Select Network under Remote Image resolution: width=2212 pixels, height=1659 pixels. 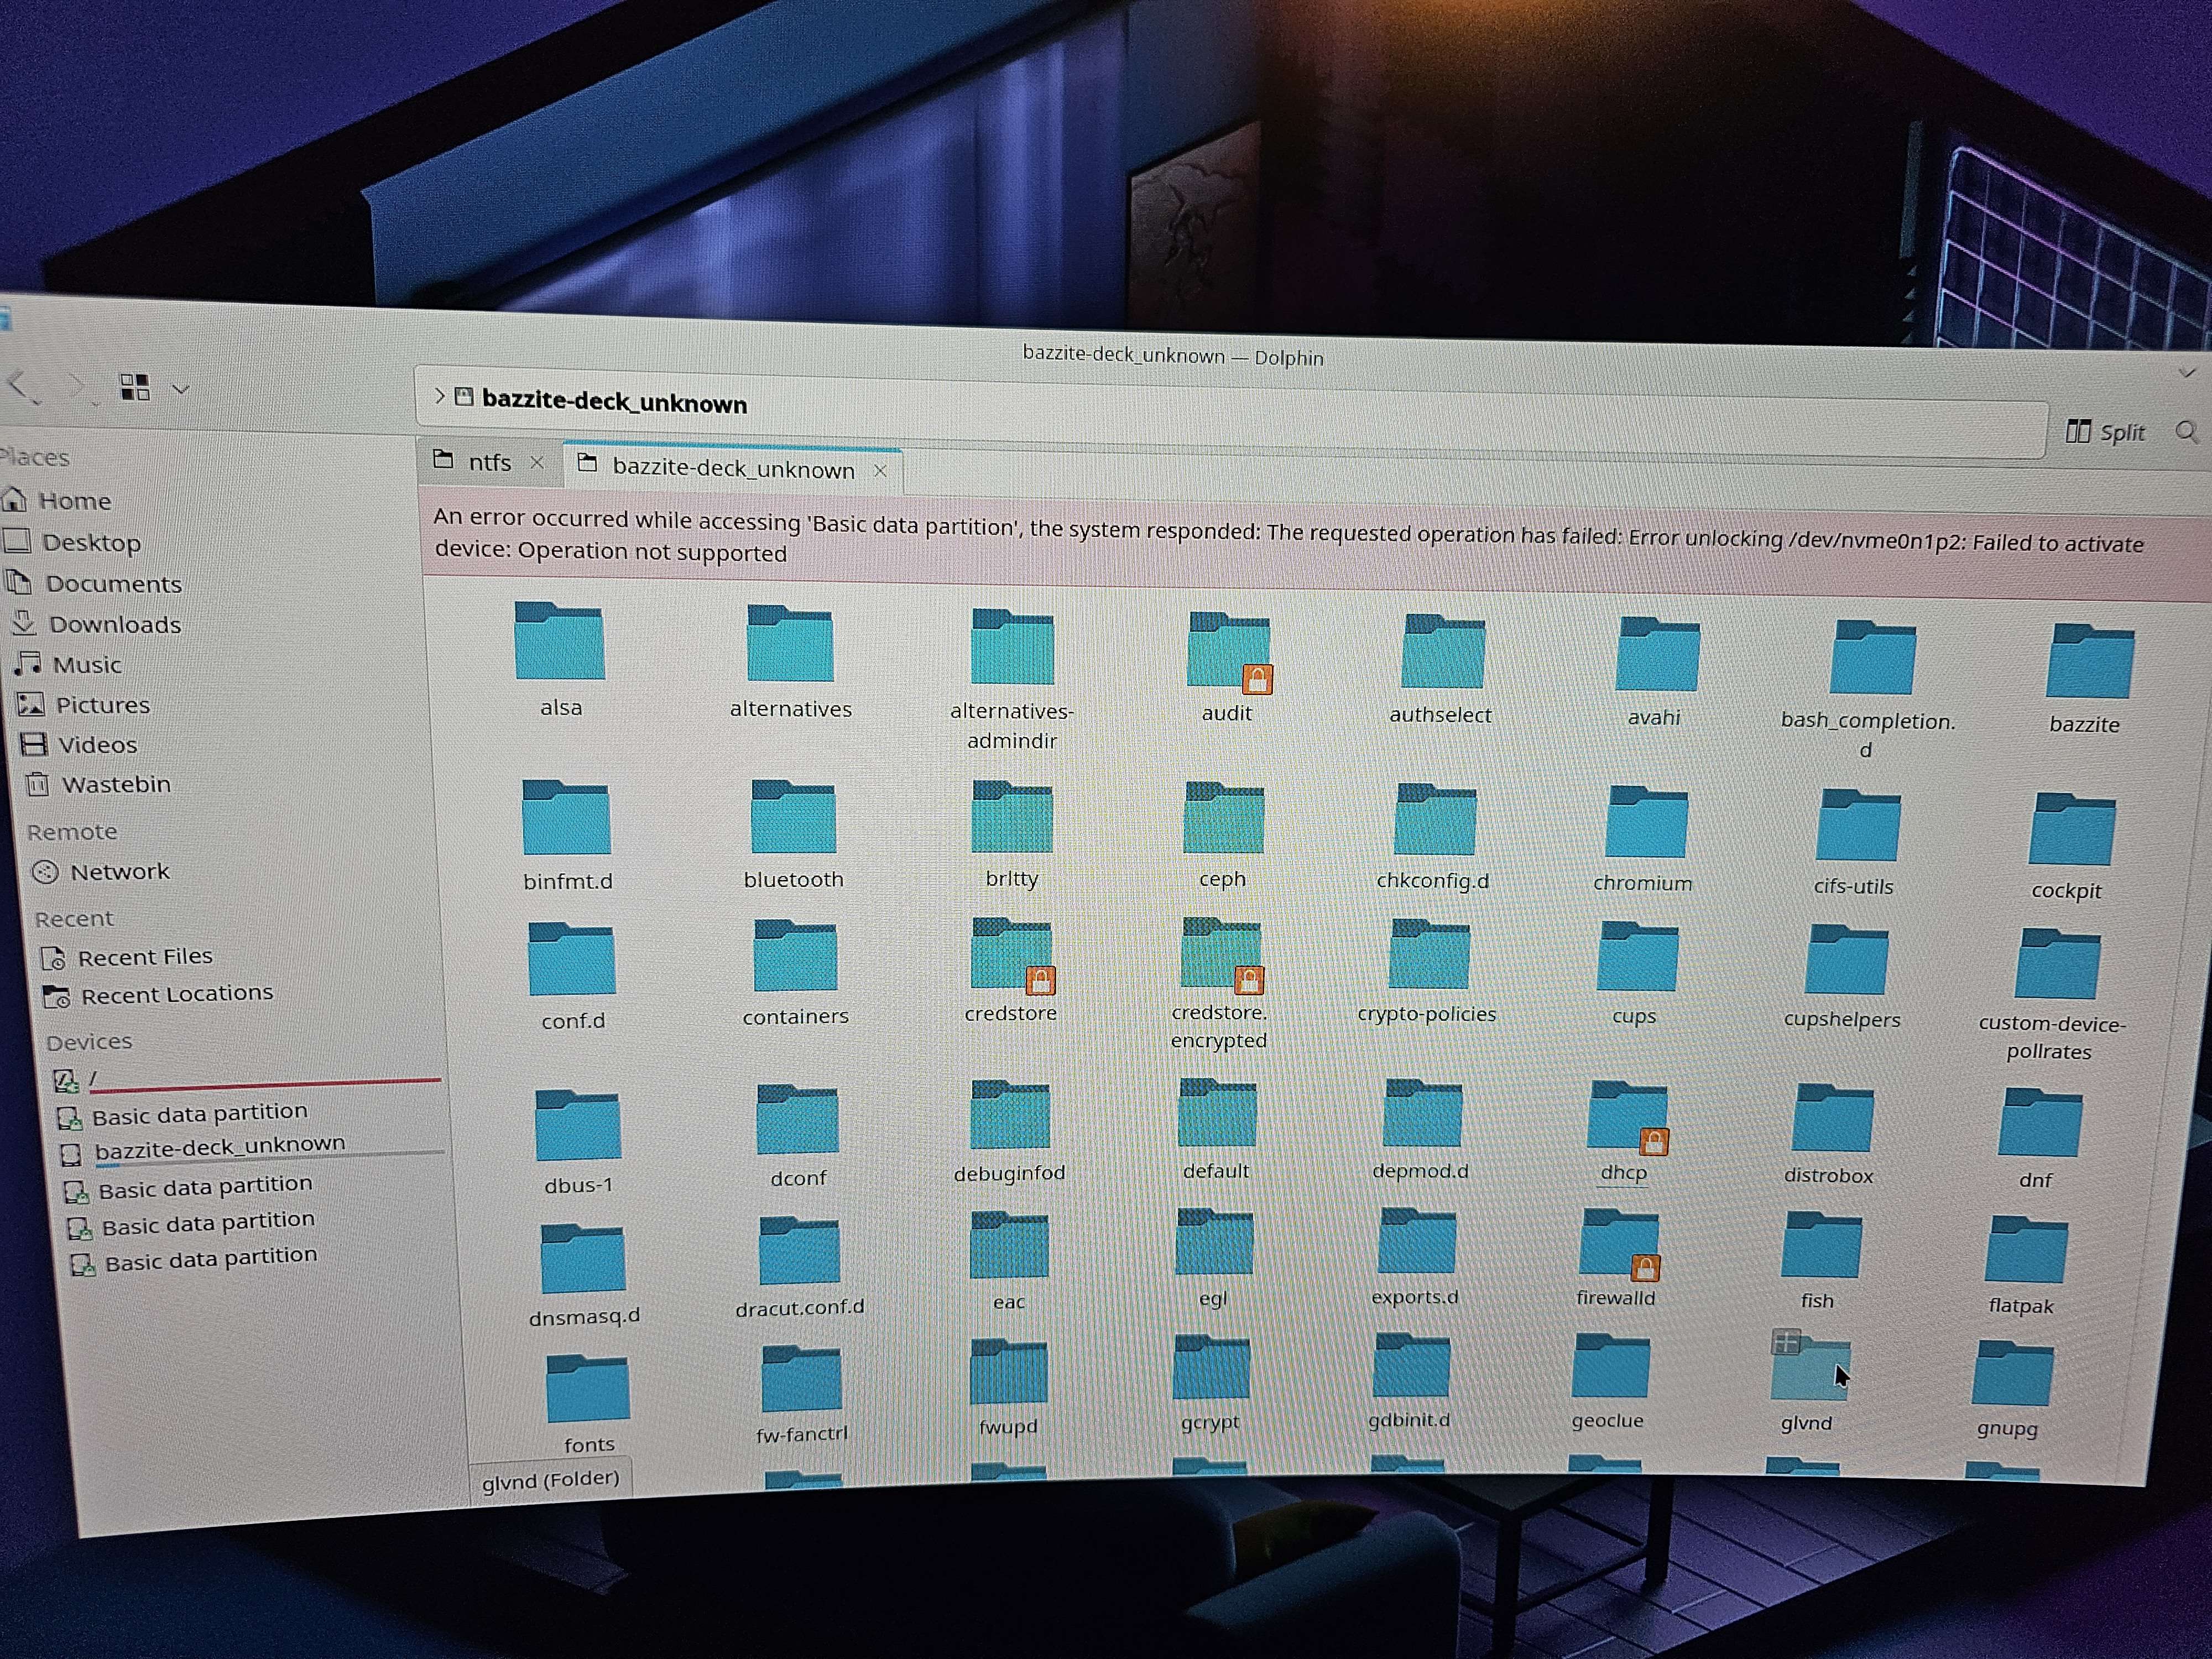(x=118, y=871)
